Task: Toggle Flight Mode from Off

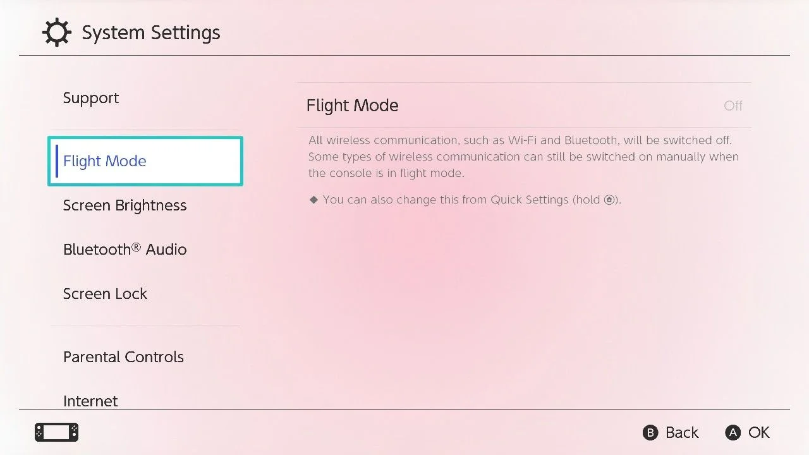Action: pos(525,106)
